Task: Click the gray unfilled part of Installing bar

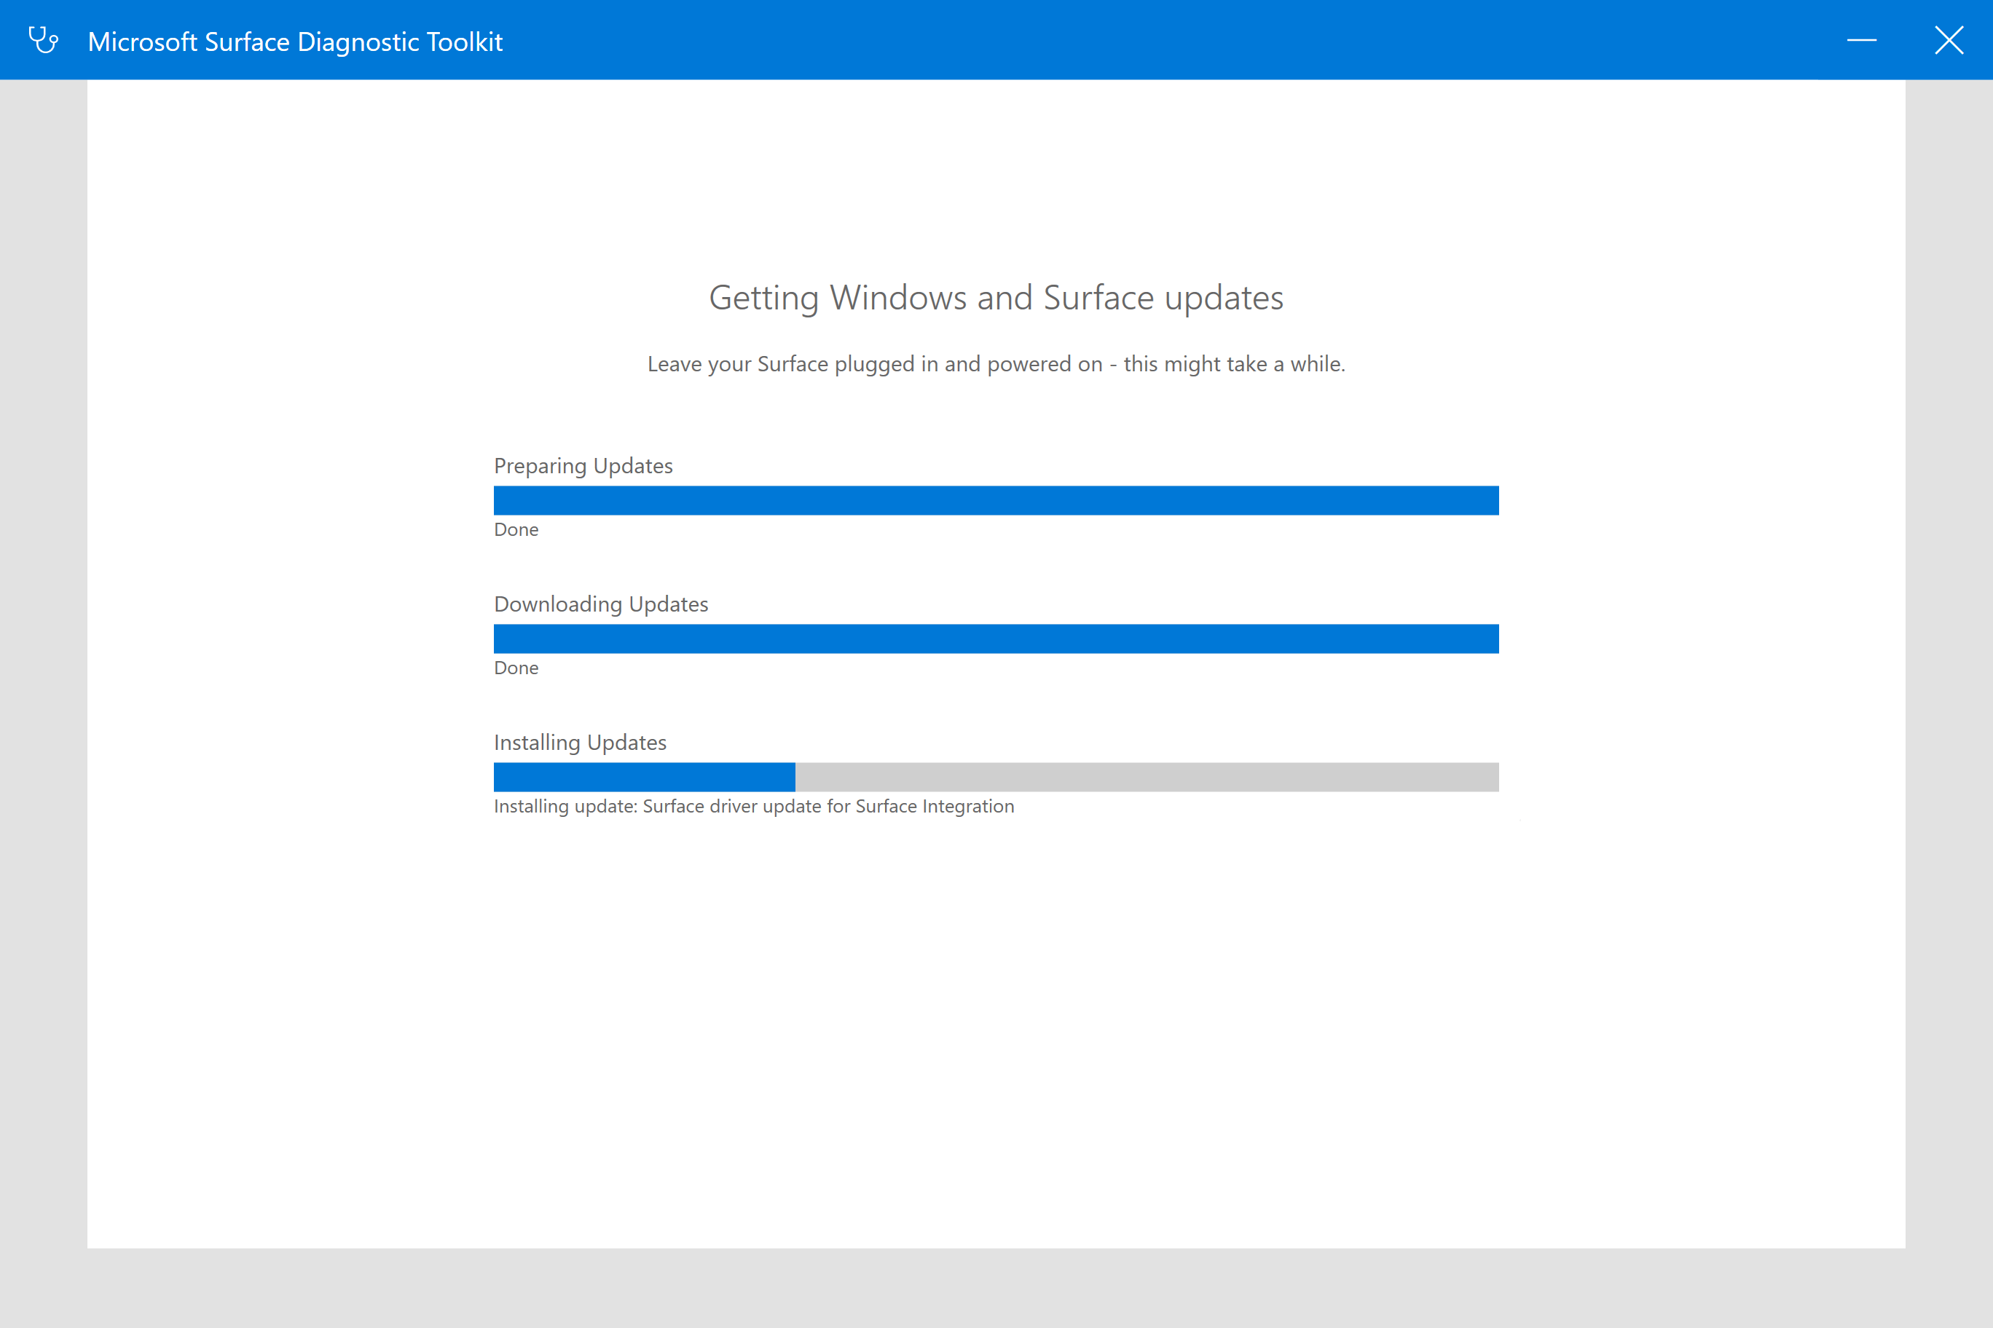Action: click(x=1146, y=777)
